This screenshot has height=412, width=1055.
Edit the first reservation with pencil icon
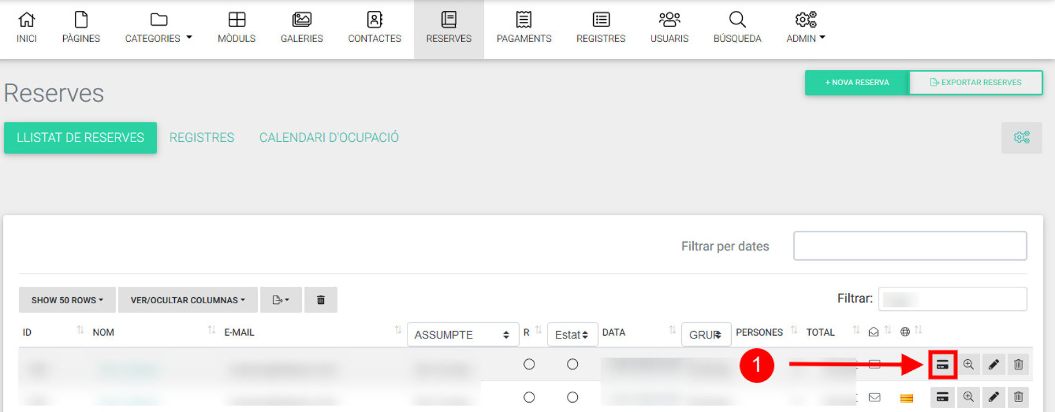993,364
